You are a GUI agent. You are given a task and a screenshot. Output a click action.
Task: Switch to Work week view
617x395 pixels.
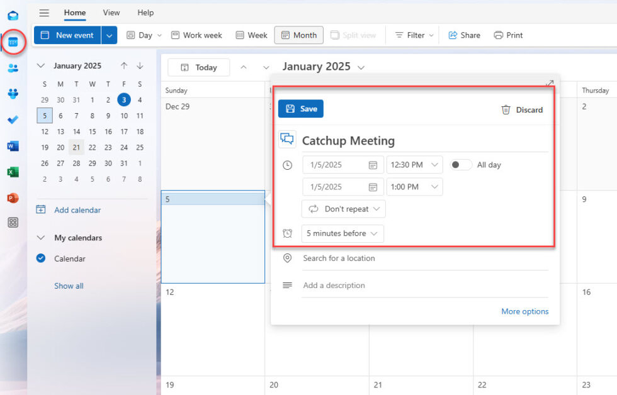tap(196, 35)
